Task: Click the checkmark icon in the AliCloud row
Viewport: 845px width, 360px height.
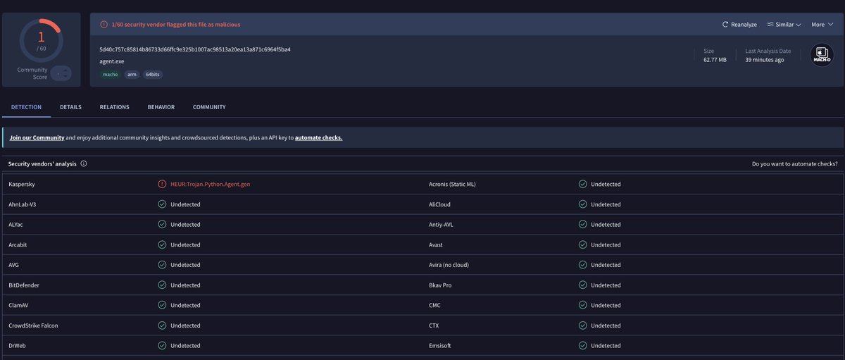Action: coord(582,204)
